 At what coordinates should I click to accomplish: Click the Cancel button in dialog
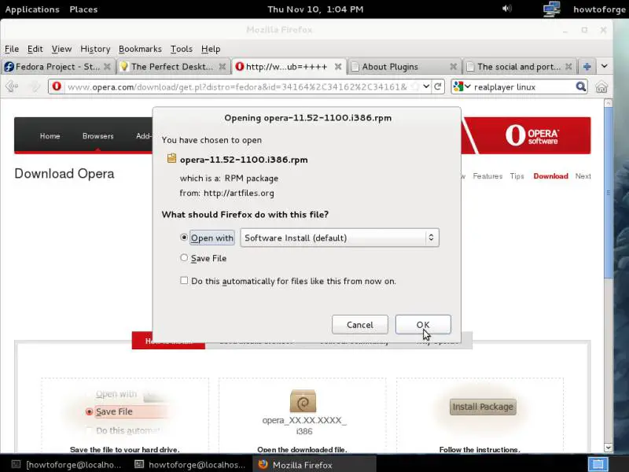(x=360, y=324)
